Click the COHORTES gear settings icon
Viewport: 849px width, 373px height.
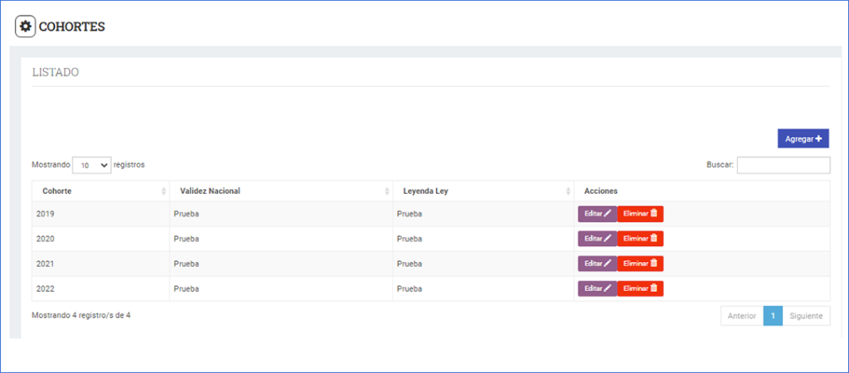[x=26, y=27]
